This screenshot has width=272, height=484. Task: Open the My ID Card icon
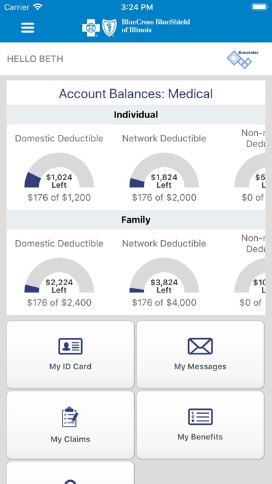70,346
